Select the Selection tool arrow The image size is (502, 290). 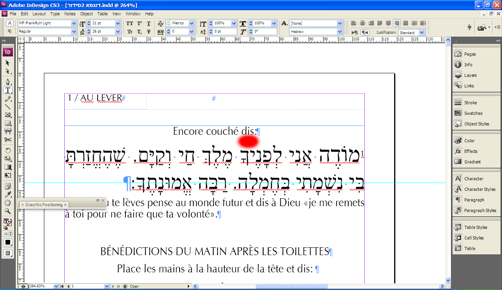click(x=7, y=63)
